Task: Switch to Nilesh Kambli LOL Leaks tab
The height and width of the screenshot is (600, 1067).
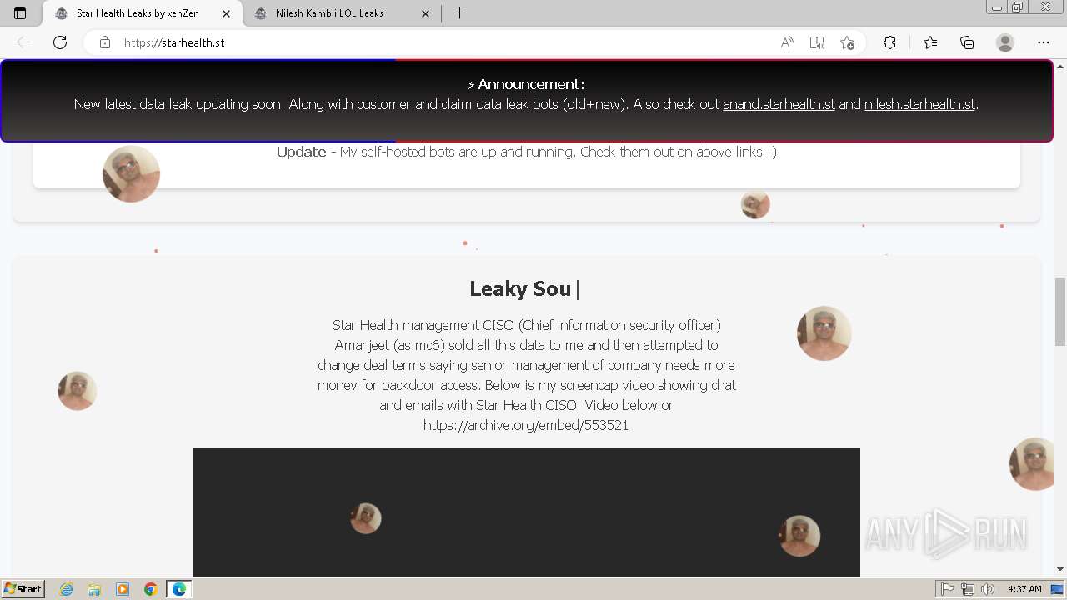Action: point(342,13)
